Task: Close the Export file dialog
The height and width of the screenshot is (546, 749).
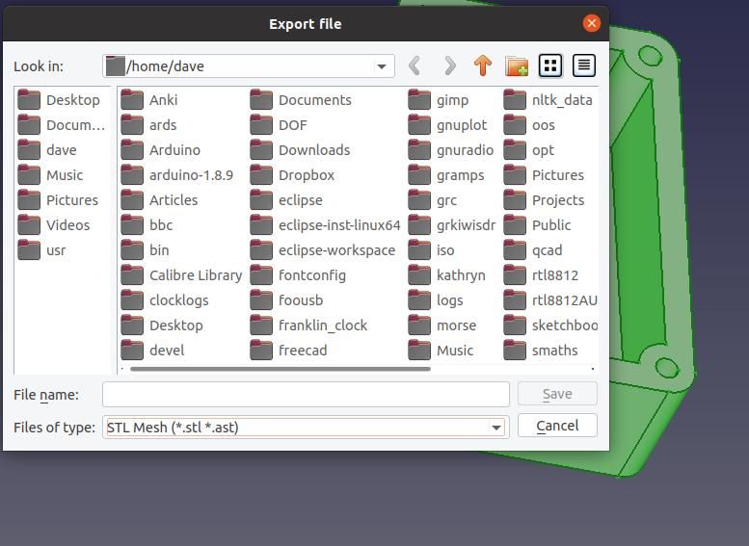Action: [x=591, y=23]
